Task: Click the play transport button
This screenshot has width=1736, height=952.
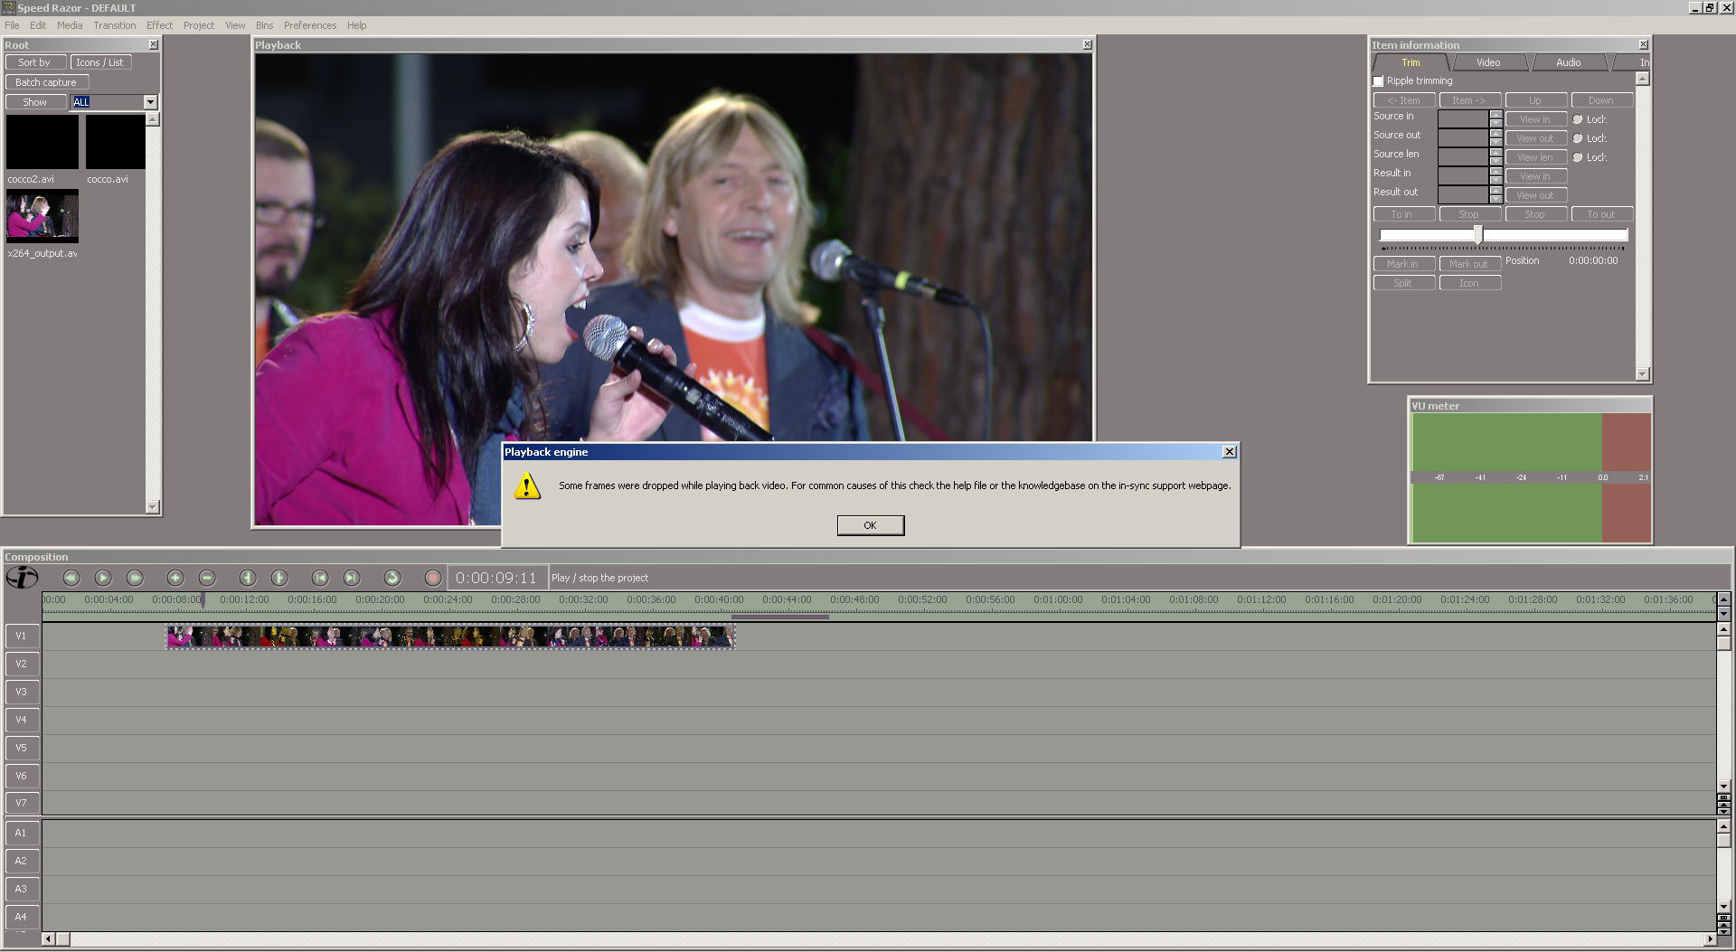Action: pyautogui.click(x=103, y=578)
